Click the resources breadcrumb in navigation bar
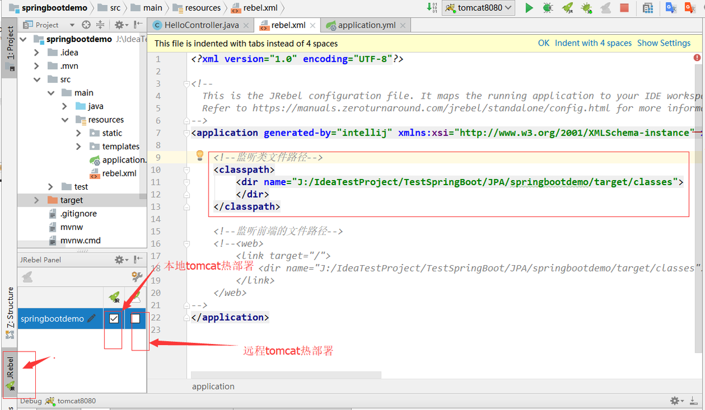 pos(197,8)
